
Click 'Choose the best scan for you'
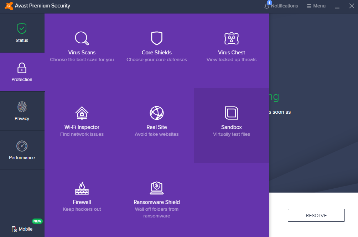pyautogui.click(x=82, y=60)
